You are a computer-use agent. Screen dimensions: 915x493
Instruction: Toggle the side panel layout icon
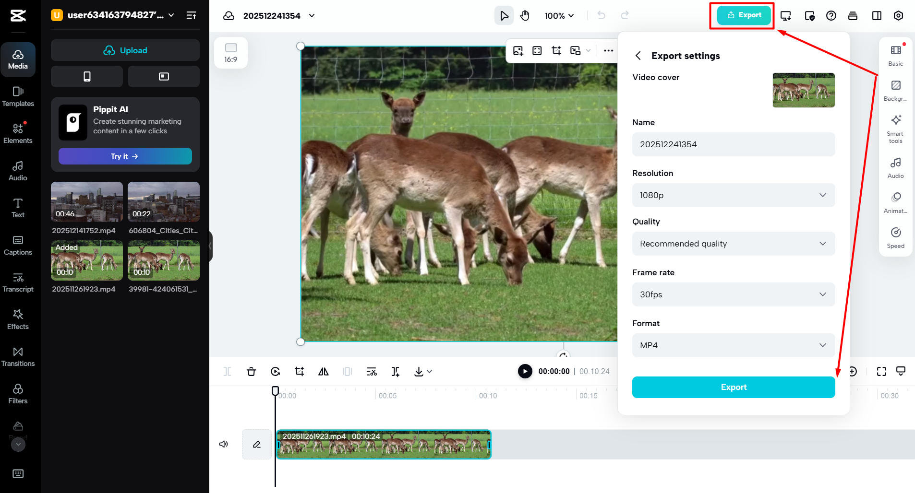click(x=877, y=16)
